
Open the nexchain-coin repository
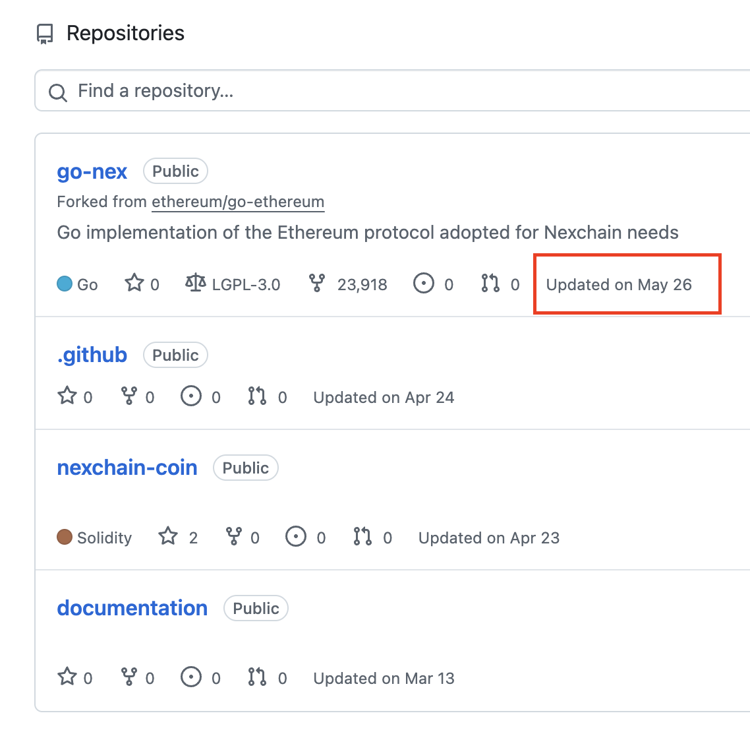click(x=127, y=468)
